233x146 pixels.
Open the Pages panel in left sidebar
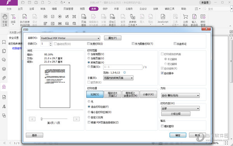(x=4, y=51)
